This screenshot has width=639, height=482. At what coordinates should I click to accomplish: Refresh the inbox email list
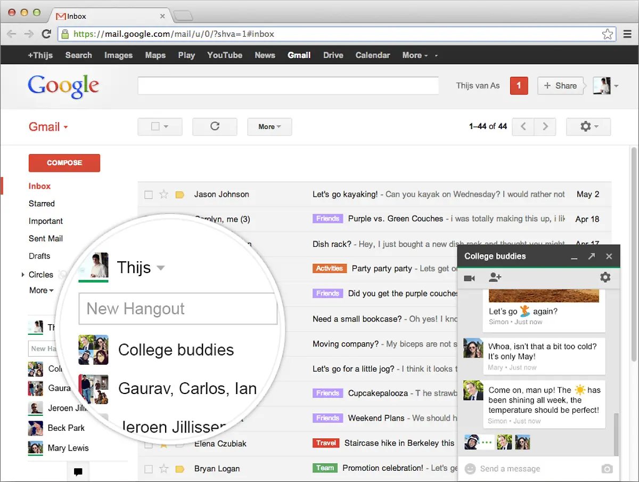(x=215, y=126)
